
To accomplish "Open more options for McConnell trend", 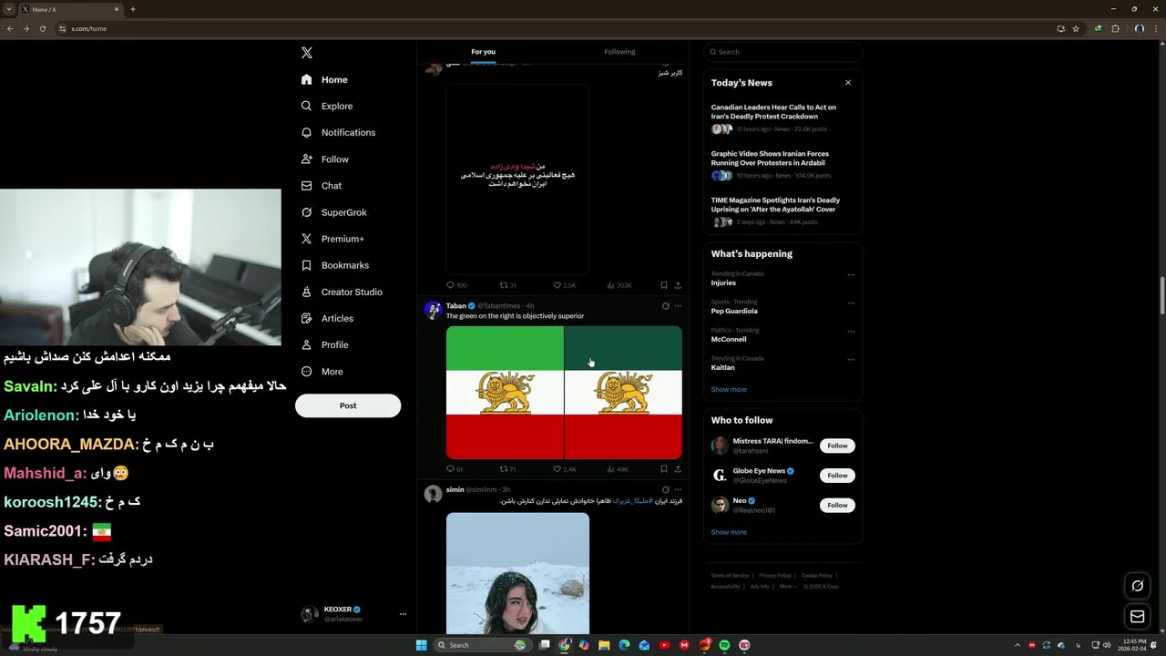I will (851, 331).
